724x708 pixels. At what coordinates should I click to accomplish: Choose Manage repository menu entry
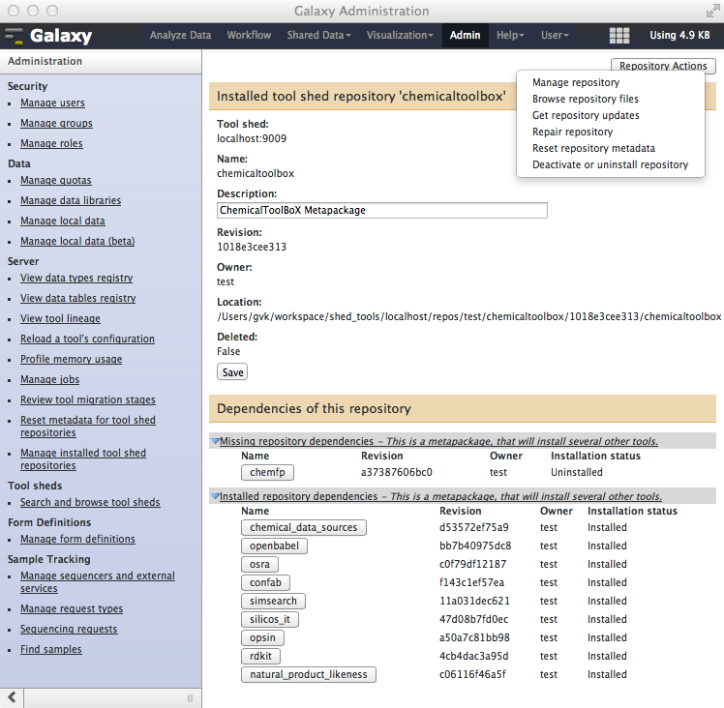click(x=576, y=82)
